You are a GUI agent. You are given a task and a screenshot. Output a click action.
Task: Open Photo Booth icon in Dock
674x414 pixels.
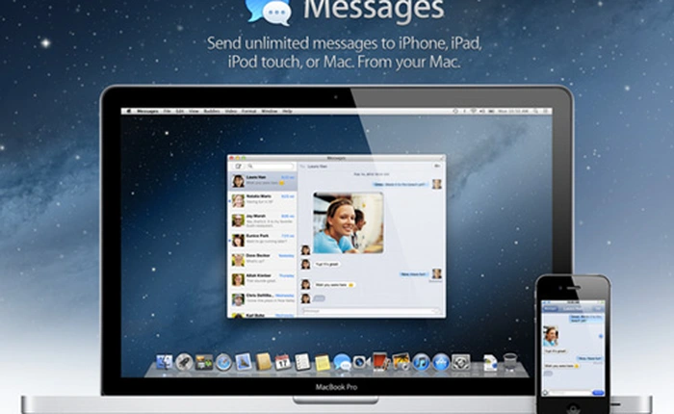tap(381, 362)
